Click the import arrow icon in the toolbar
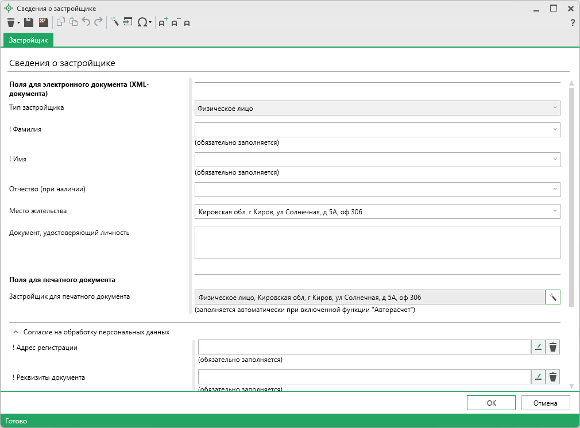The height and width of the screenshot is (428, 580). click(x=127, y=22)
